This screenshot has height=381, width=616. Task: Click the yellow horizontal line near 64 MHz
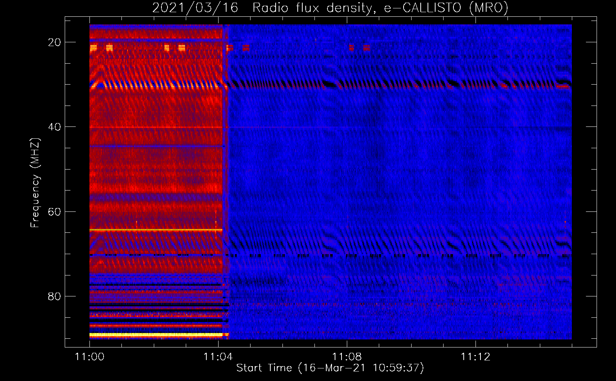(x=156, y=230)
